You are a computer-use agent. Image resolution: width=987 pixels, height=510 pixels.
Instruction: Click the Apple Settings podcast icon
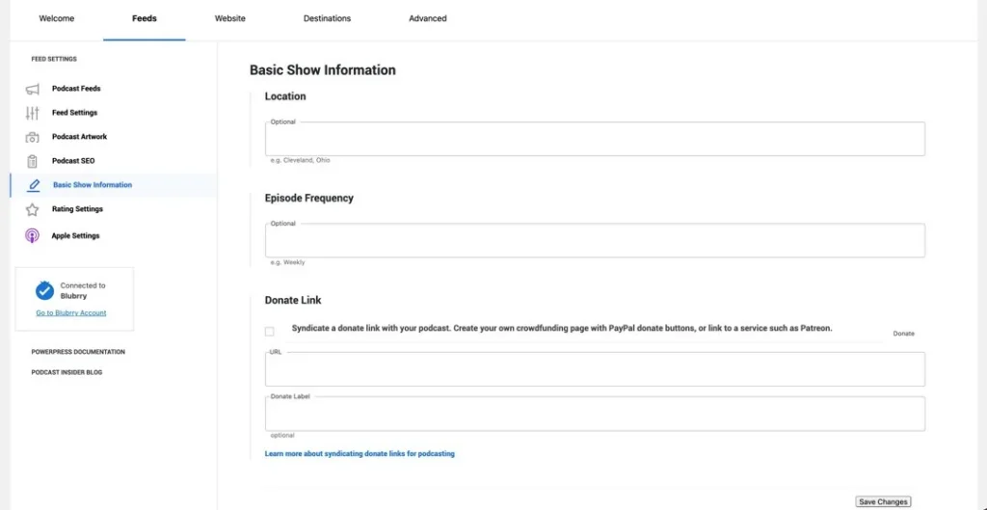[32, 236]
